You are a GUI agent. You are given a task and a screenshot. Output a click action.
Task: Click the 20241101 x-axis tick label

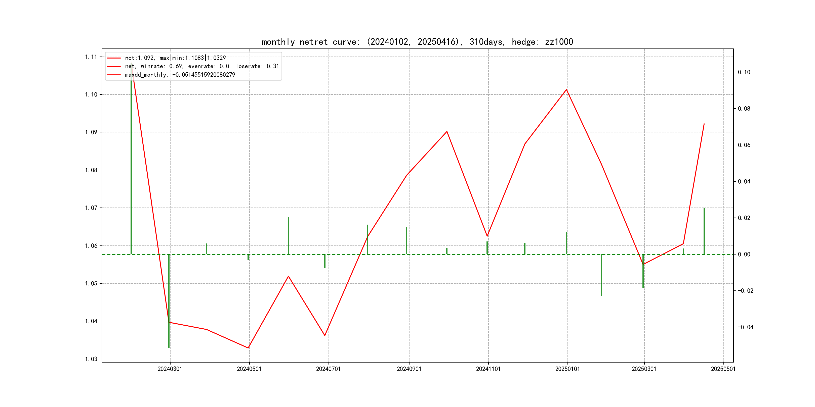[488, 369]
